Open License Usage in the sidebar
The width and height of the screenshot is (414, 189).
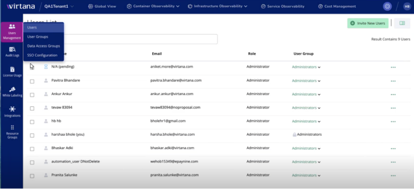click(12, 72)
